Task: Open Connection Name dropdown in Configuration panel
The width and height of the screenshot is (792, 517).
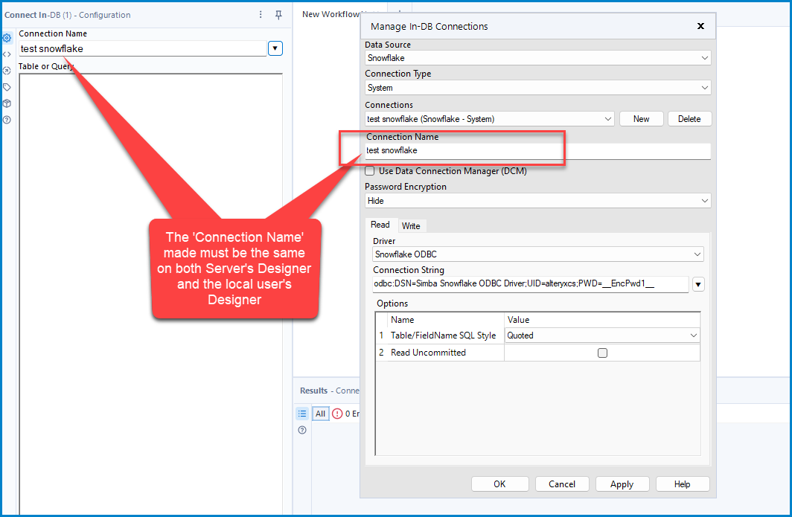Action: coord(275,48)
